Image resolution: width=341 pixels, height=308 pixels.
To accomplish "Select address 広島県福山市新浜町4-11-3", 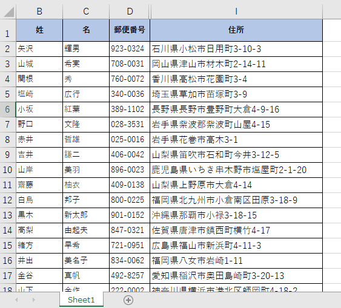I will (x=236, y=246).
